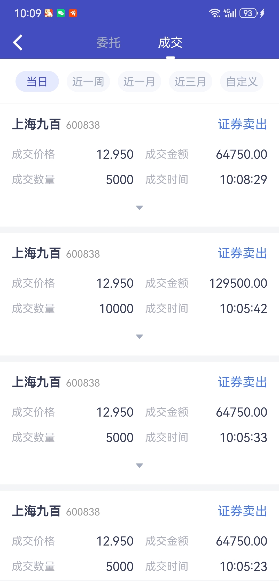Expand the 10:05:33 trade record details
Screen dimensions: 279x581
(x=139, y=466)
